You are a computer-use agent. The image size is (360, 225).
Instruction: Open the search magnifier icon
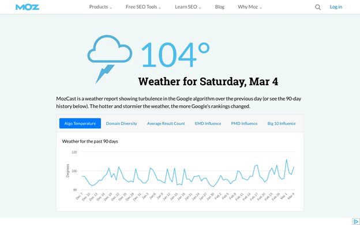click(318, 7)
